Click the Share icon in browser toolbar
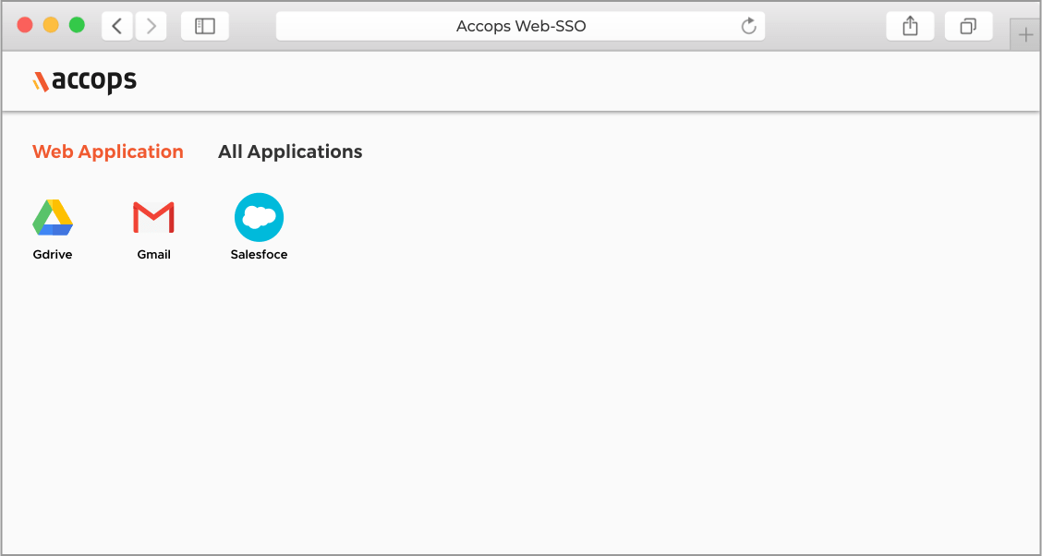 coord(910,26)
